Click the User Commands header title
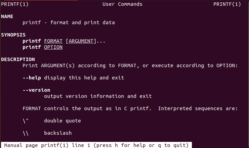The height and width of the screenshot is (148, 249). point(122,4)
